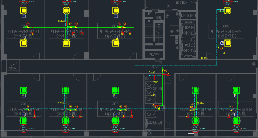Select the UP stair label
This screenshot has width=258, height=138.
pyautogui.click(x=149, y=14)
